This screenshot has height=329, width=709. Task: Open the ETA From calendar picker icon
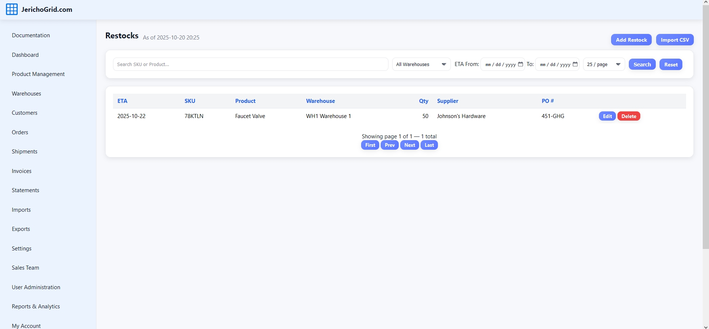pyautogui.click(x=520, y=64)
